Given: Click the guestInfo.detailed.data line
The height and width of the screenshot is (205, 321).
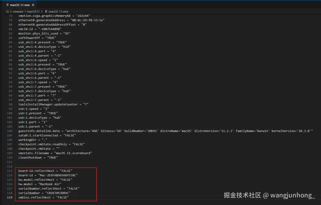Looking at the screenshot, I should coord(75,131).
